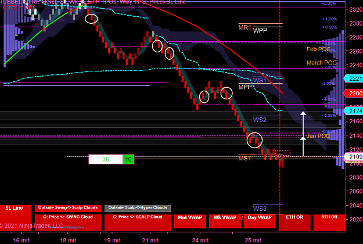Image resolution: width=363 pixels, height=244 pixels.
Task: Click Outside Scalp<>Hyper Clouds button
Action: pyautogui.click(x=138, y=208)
